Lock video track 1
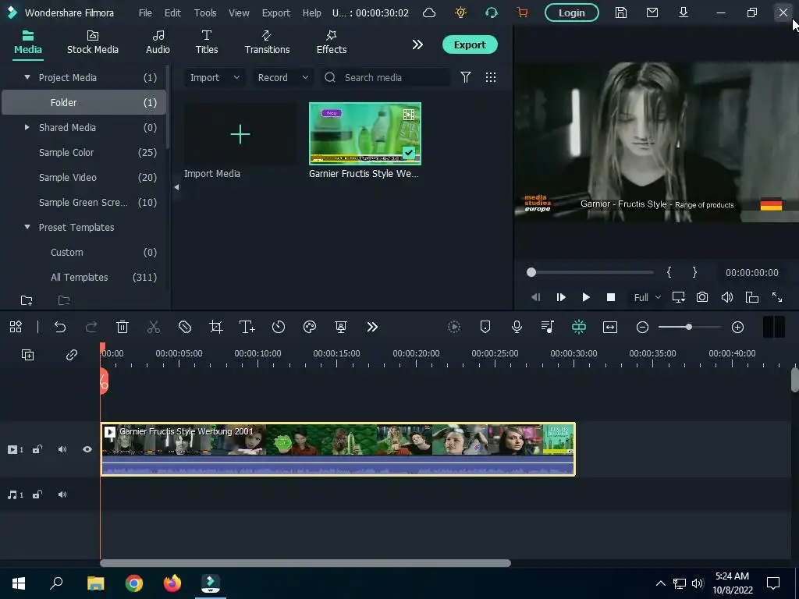 37,449
